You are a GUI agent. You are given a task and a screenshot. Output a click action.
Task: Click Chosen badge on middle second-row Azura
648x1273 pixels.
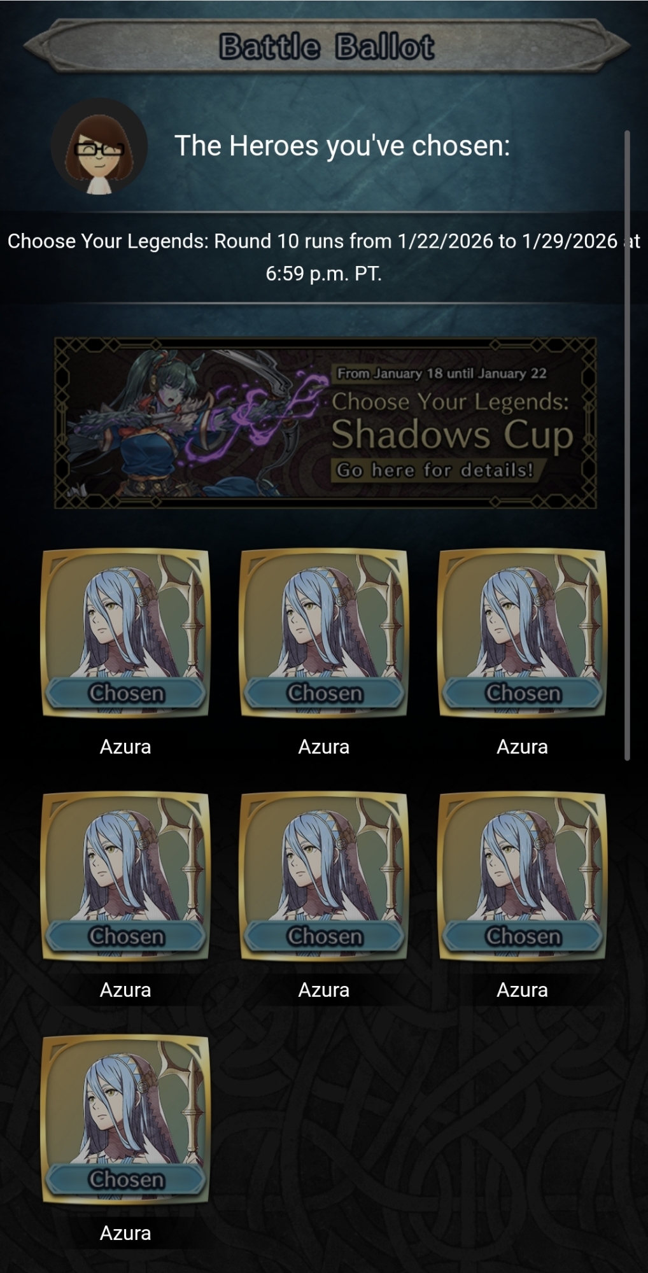[325, 936]
